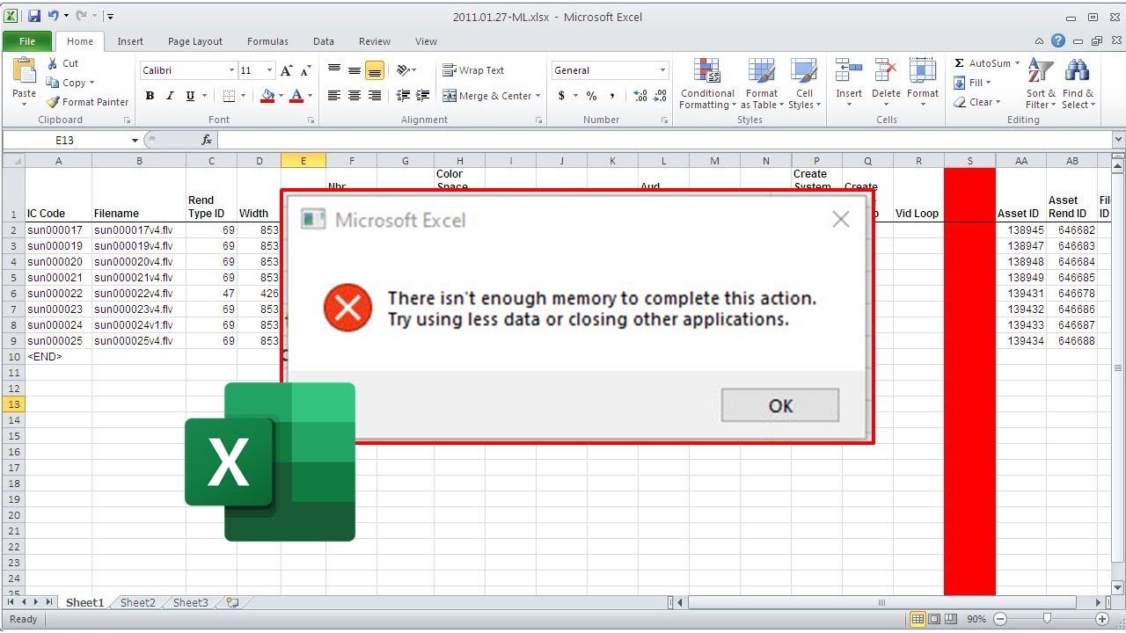Toggle Middle Align for cell text
Screen dimensions: 1126x633
354,70
